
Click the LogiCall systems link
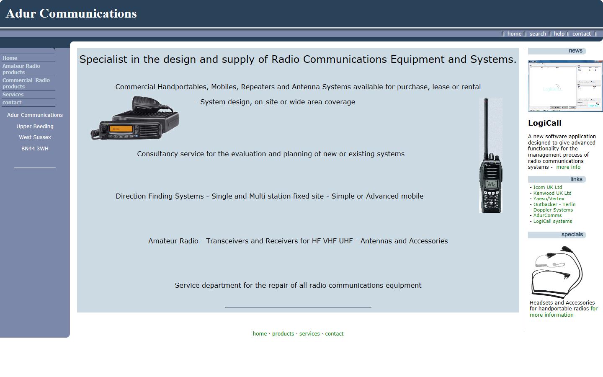[552, 221]
